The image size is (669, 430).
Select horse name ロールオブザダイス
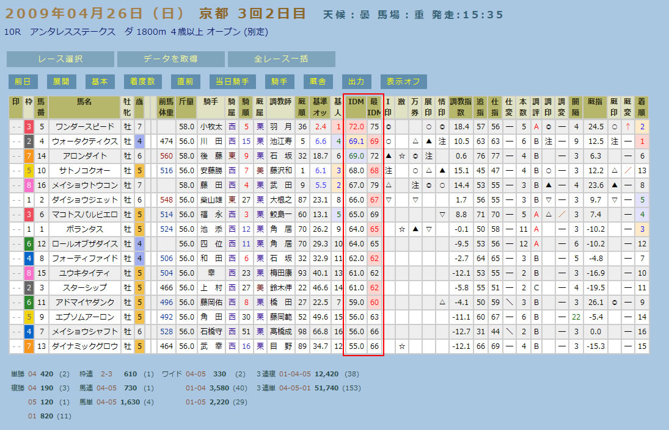[x=84, y=244]
